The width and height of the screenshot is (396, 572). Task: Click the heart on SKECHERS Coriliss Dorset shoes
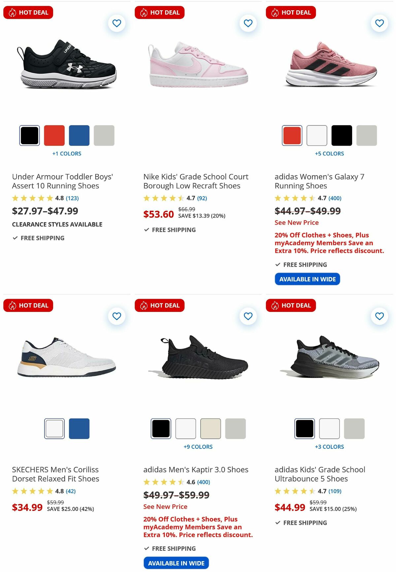point(116,316)
